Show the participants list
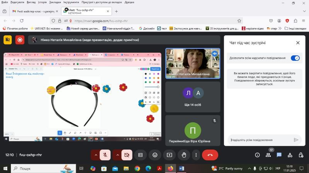The height and width of the screenshot is (173, 309). (x=268, y=155)
